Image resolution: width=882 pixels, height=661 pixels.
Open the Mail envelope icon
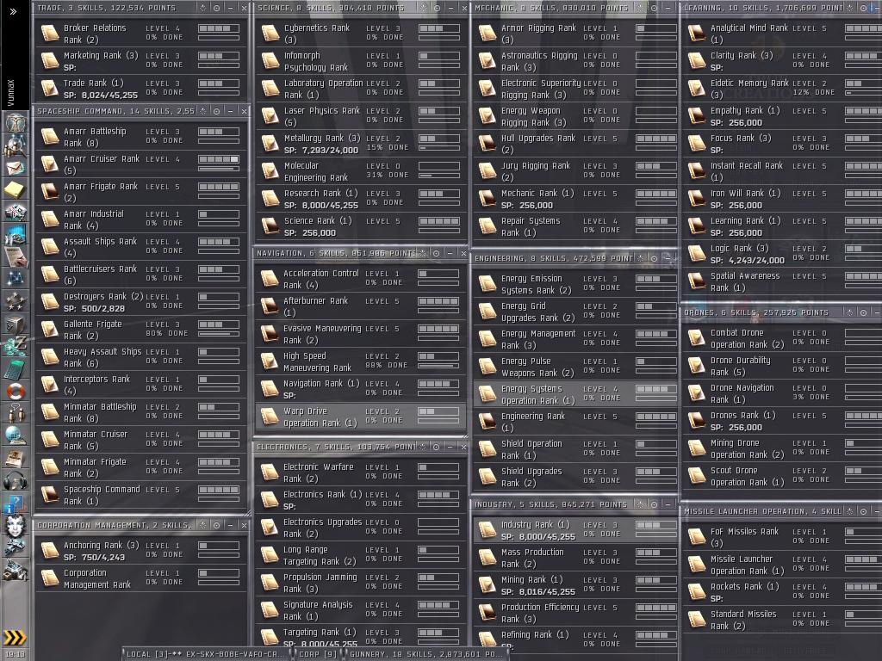click(15, 168)
